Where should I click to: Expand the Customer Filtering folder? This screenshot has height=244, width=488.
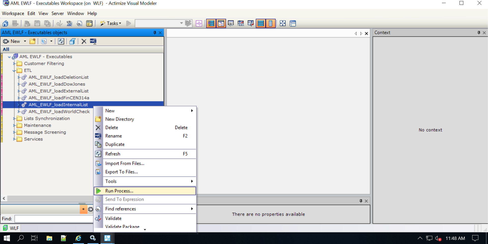point(15,64)
